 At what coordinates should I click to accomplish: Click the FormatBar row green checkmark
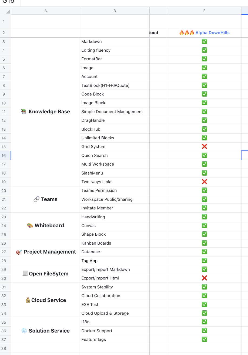pyautogui.click(x=205, y=59)
